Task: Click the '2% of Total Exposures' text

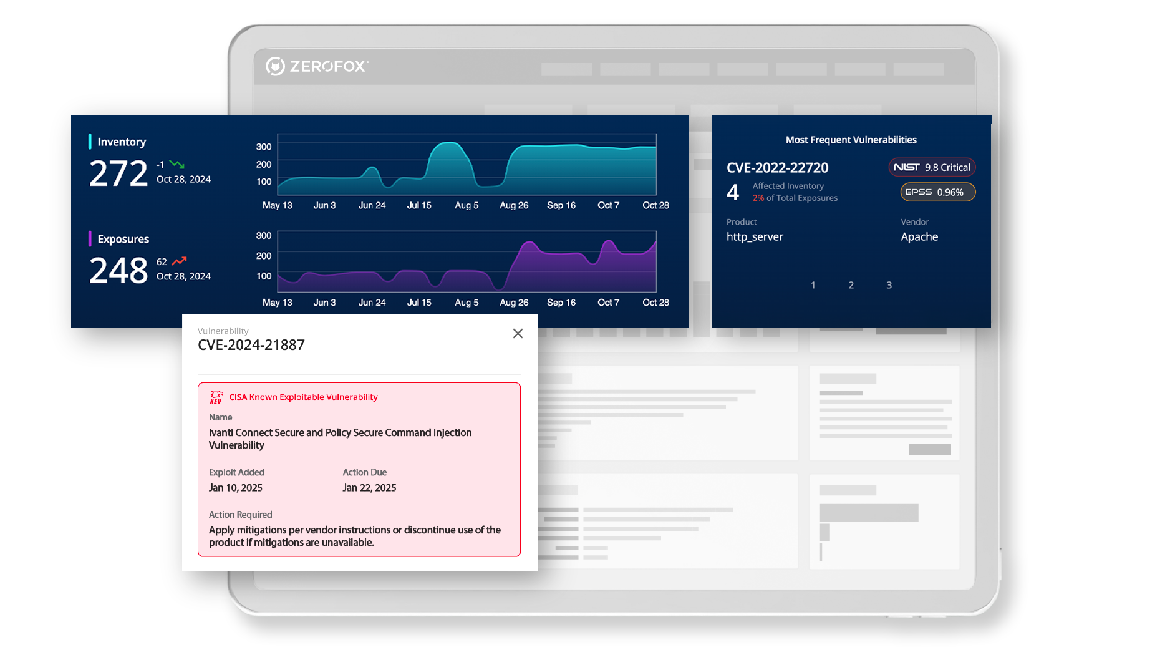Action: [795, 198]
